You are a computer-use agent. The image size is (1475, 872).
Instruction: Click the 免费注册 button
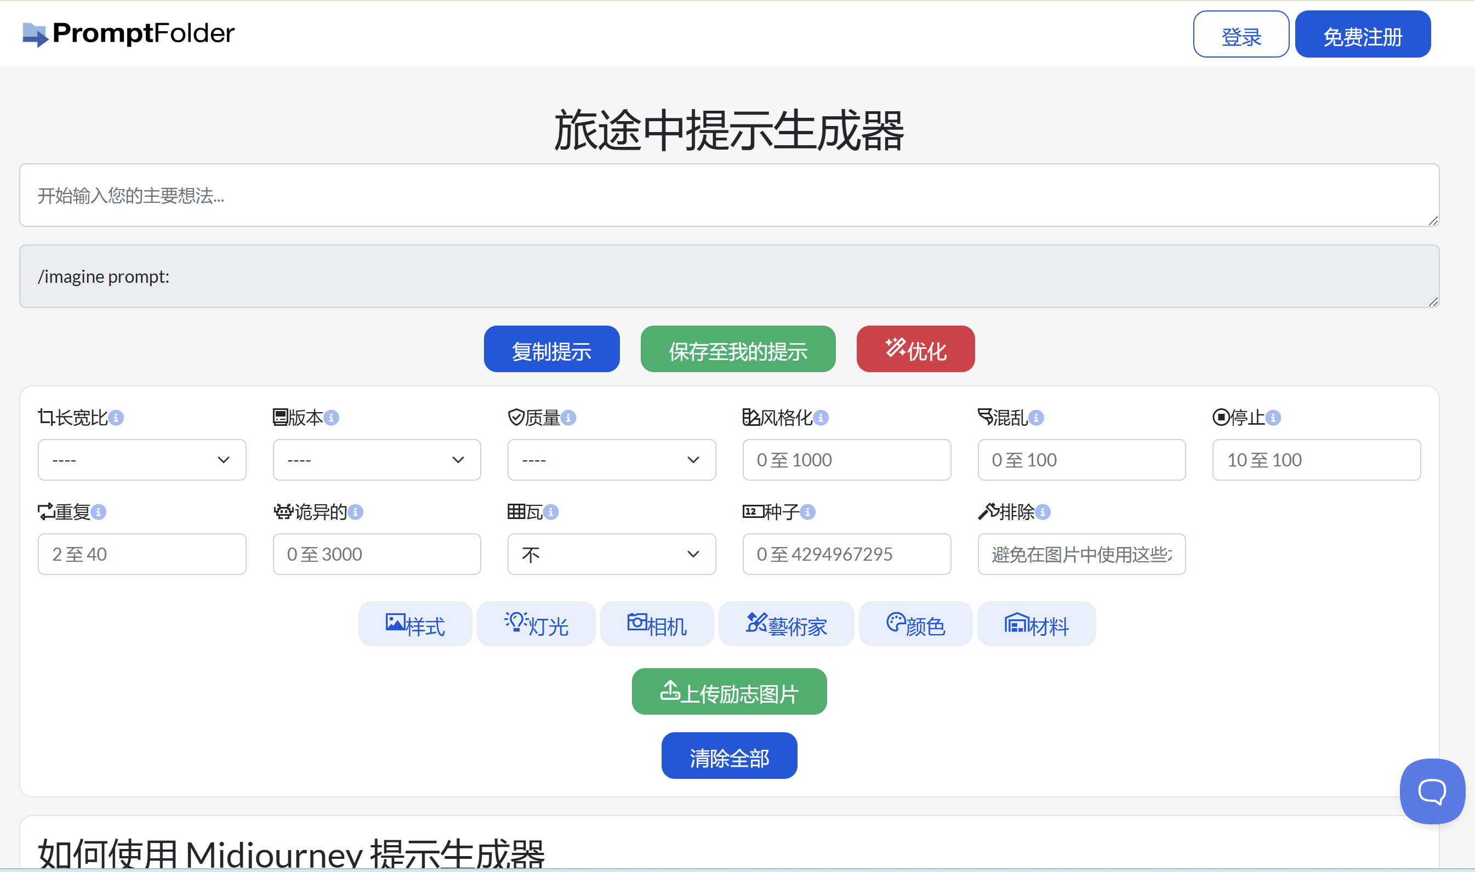(1362, 35)
